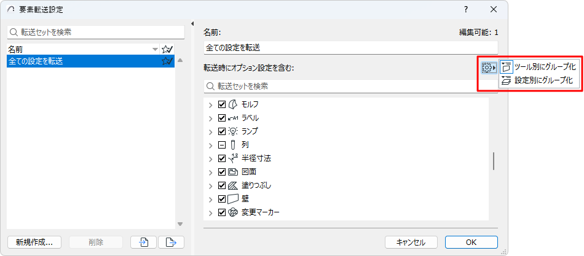
Task: Uncheck the 図面 checkbox
Action: (221, 172)
